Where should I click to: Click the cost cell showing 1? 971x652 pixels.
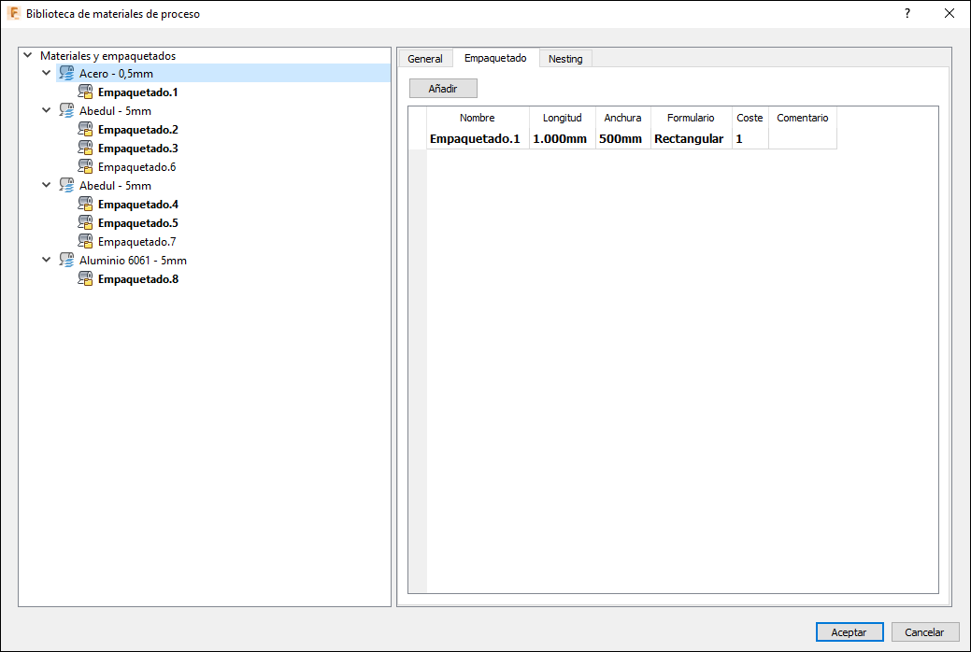pos(750,138)
